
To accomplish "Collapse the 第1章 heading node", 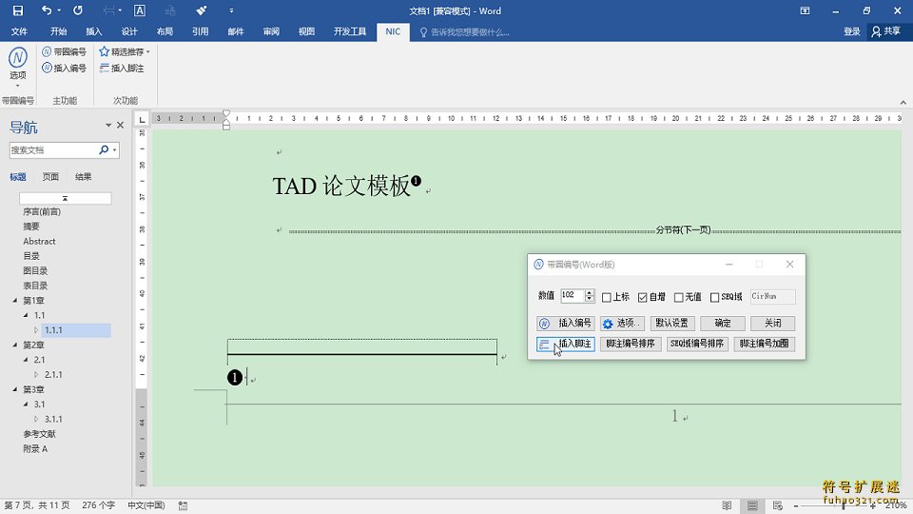I will click(15, 301).
